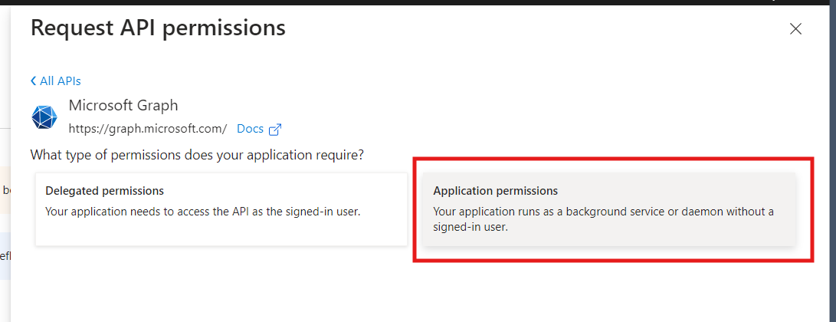Click the red highlight border around Application permissions

tap(613, 159)
